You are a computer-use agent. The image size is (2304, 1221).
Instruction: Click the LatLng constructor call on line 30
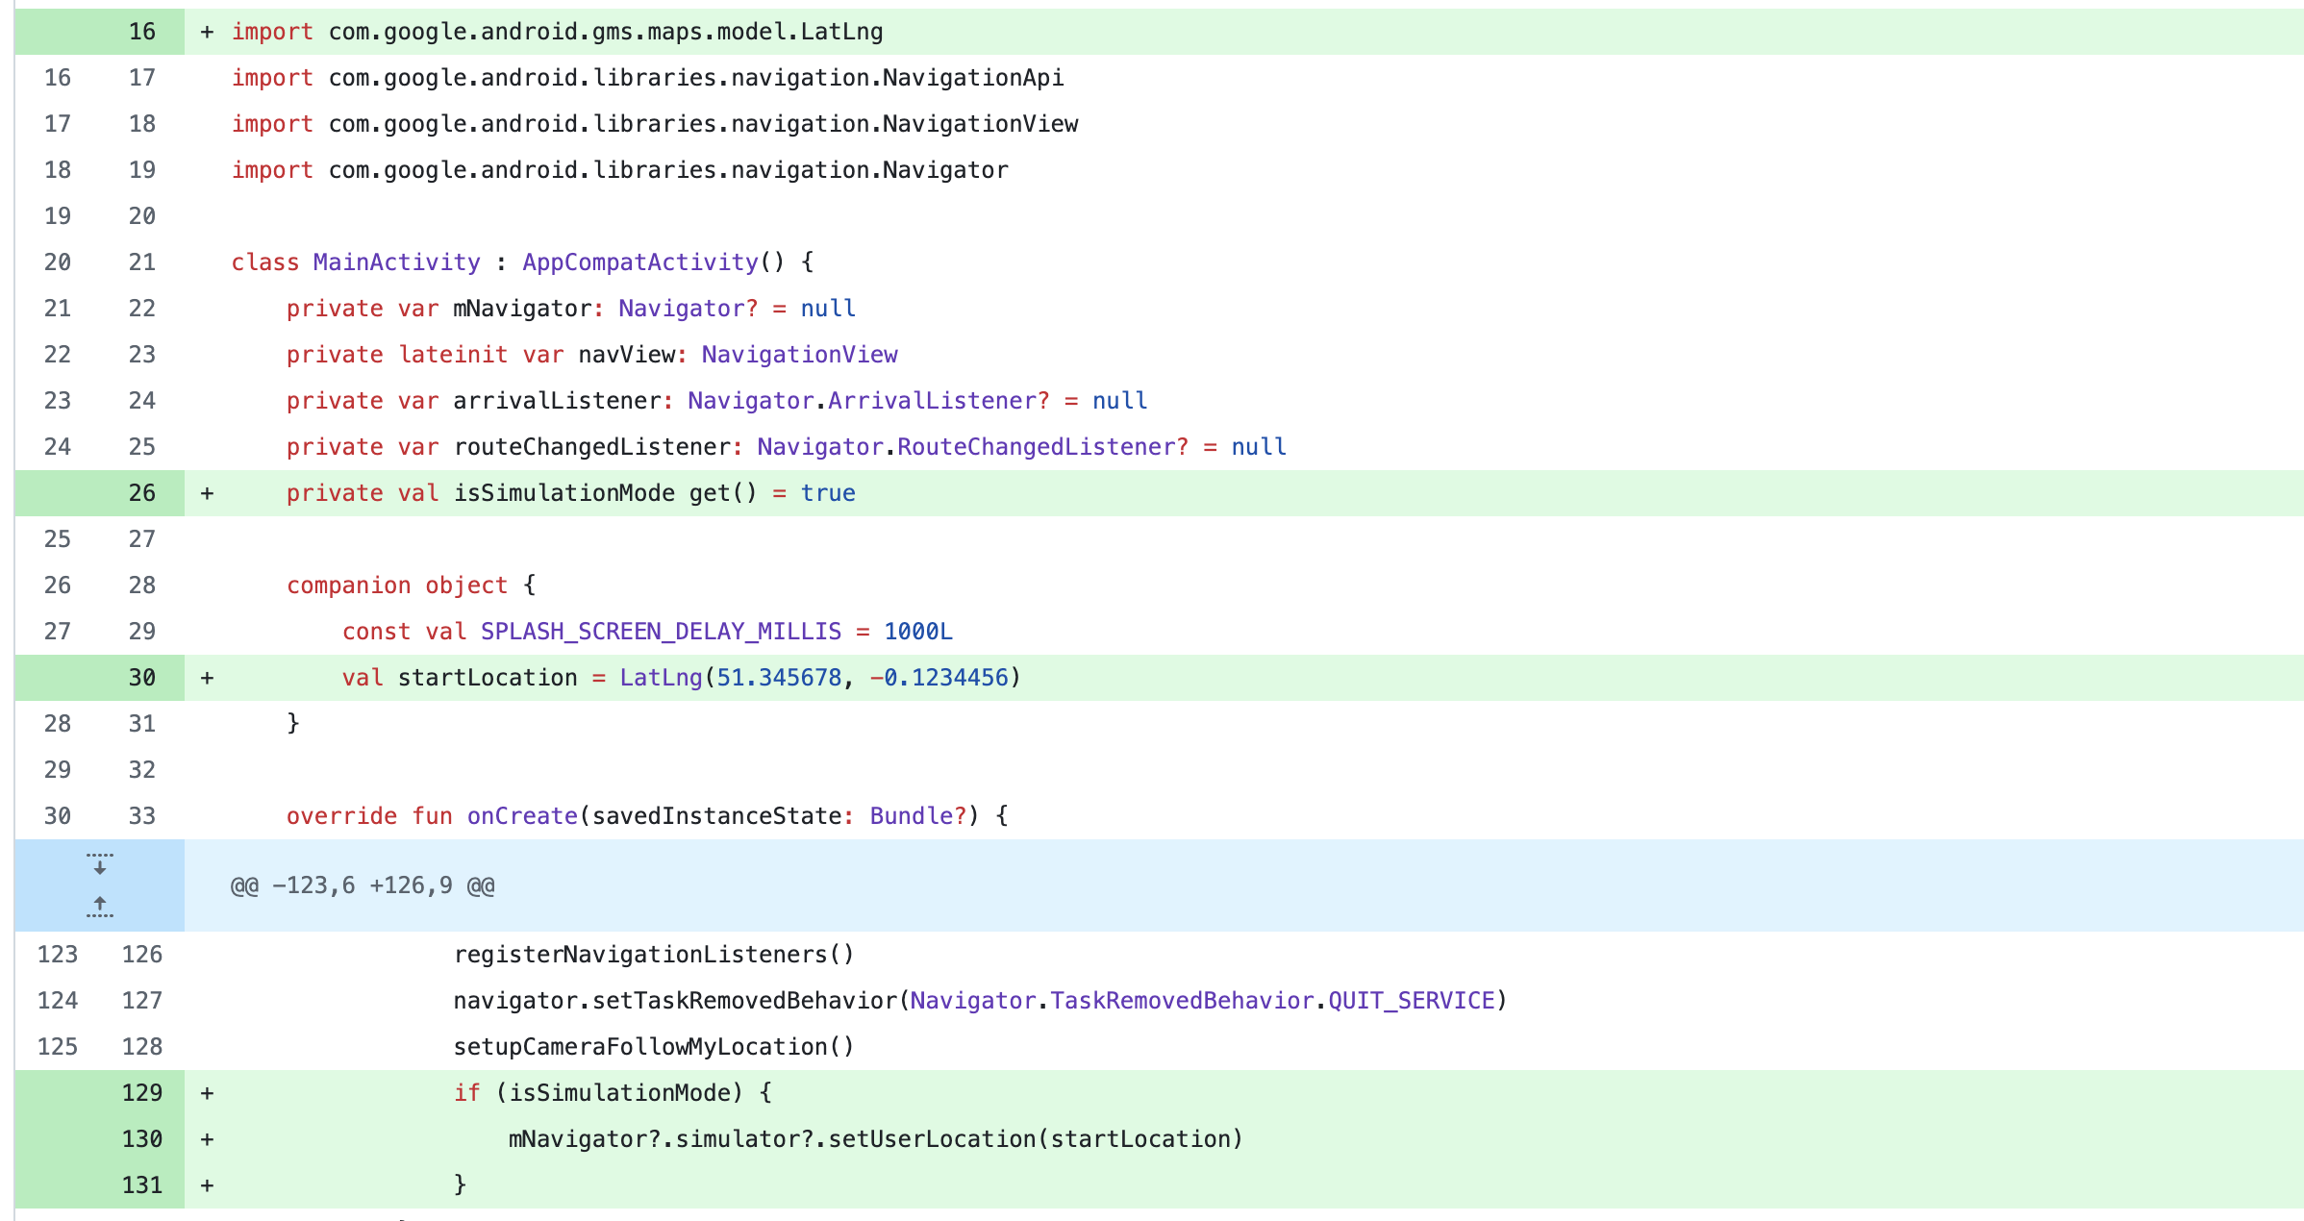point(661,678)
